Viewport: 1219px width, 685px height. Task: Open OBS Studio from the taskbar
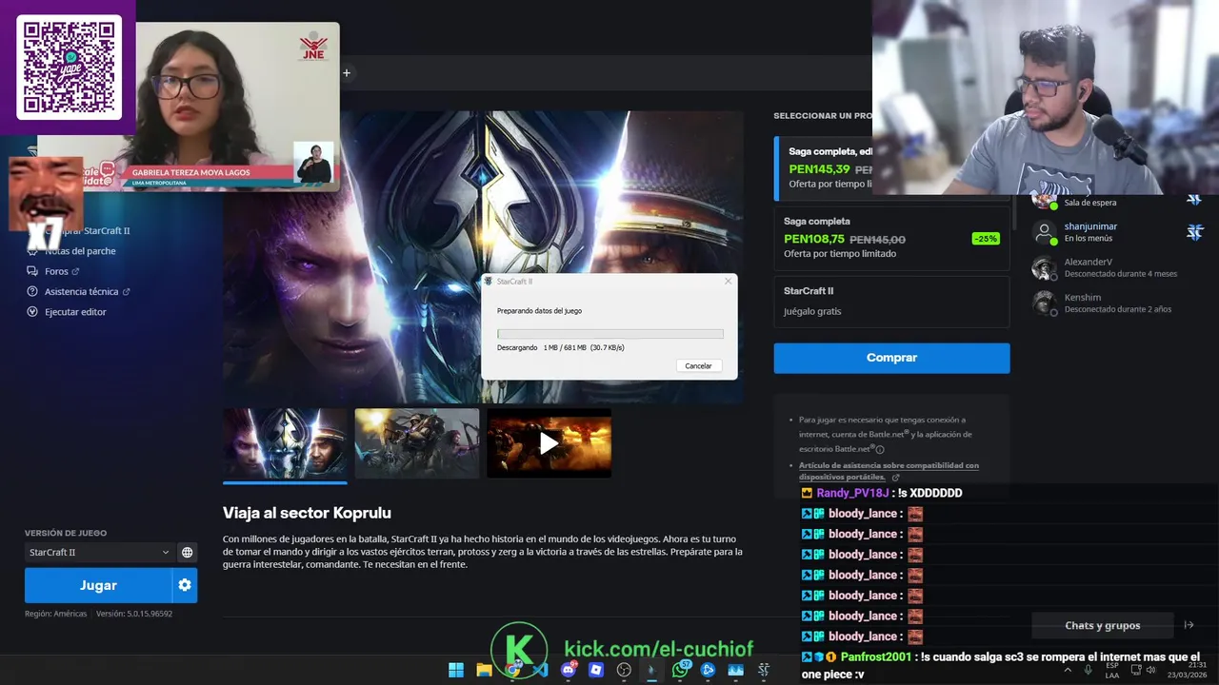pyautogui.click(x=624, y=670)
